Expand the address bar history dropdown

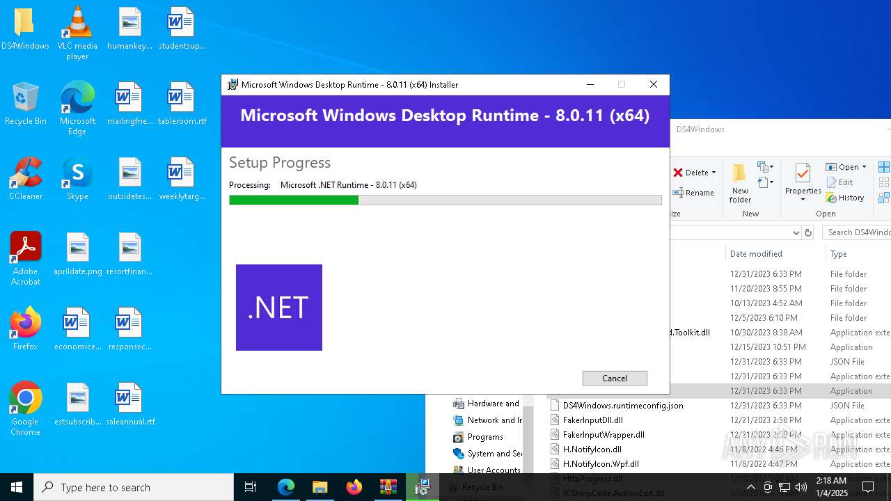point(796,232)
